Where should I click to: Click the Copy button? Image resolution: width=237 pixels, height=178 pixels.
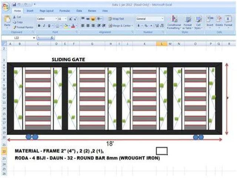point(19,22)
